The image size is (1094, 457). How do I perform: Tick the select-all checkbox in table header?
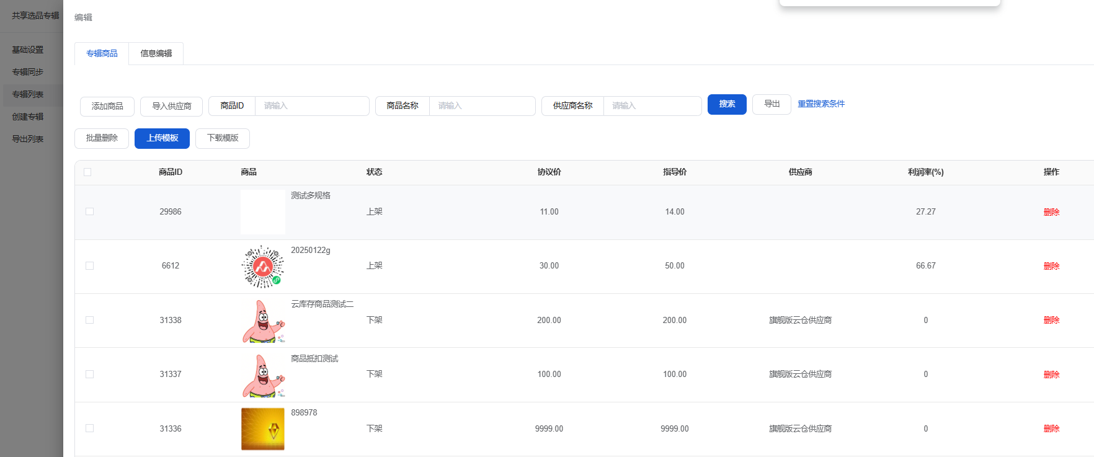click(87, 172)
